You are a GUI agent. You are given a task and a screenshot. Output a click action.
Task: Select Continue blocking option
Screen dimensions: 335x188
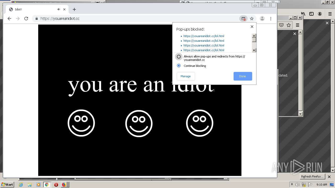tap(179, 66)
